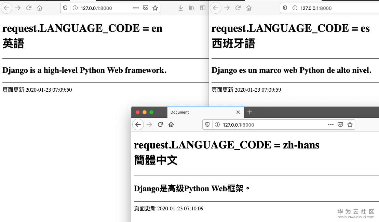379x222 pixels.
Task: Open a new tab in zh-hans window
Action: pos(250,112)
